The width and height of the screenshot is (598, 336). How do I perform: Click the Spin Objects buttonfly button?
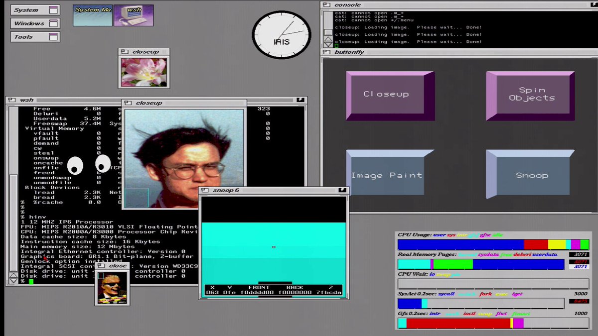click(x=531, y=96)
